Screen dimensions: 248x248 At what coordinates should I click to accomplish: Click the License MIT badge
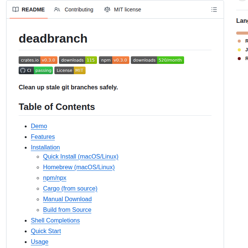coord(70,70)
